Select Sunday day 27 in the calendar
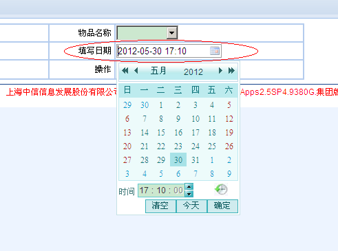This screenshot has width=338, height=251. click(x=127, y=160)
